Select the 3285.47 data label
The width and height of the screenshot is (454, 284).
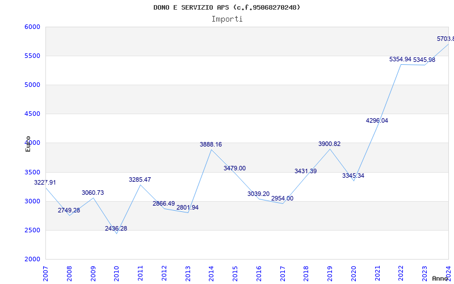tap(140, 179)
